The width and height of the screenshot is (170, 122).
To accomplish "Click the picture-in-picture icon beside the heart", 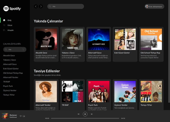I will 24,116.
